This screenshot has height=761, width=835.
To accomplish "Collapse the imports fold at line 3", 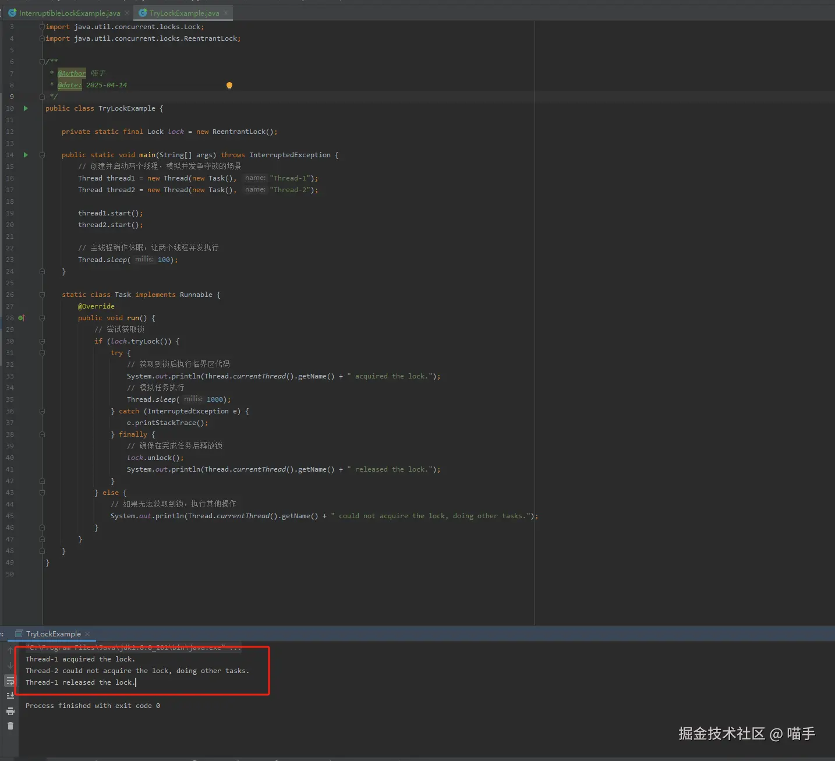I will pos(42,27).
